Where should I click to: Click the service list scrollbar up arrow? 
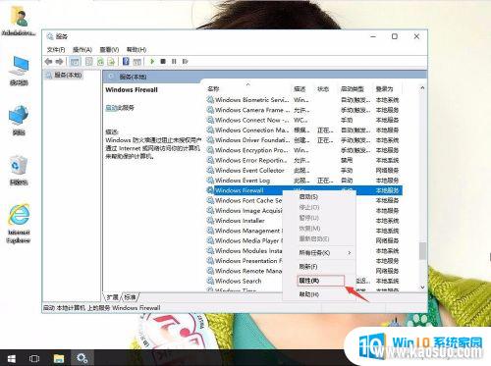[x=422, y=88]
